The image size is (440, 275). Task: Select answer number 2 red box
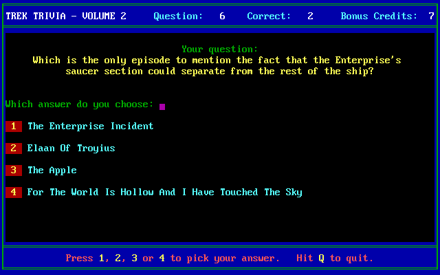[x=14, y=148]
